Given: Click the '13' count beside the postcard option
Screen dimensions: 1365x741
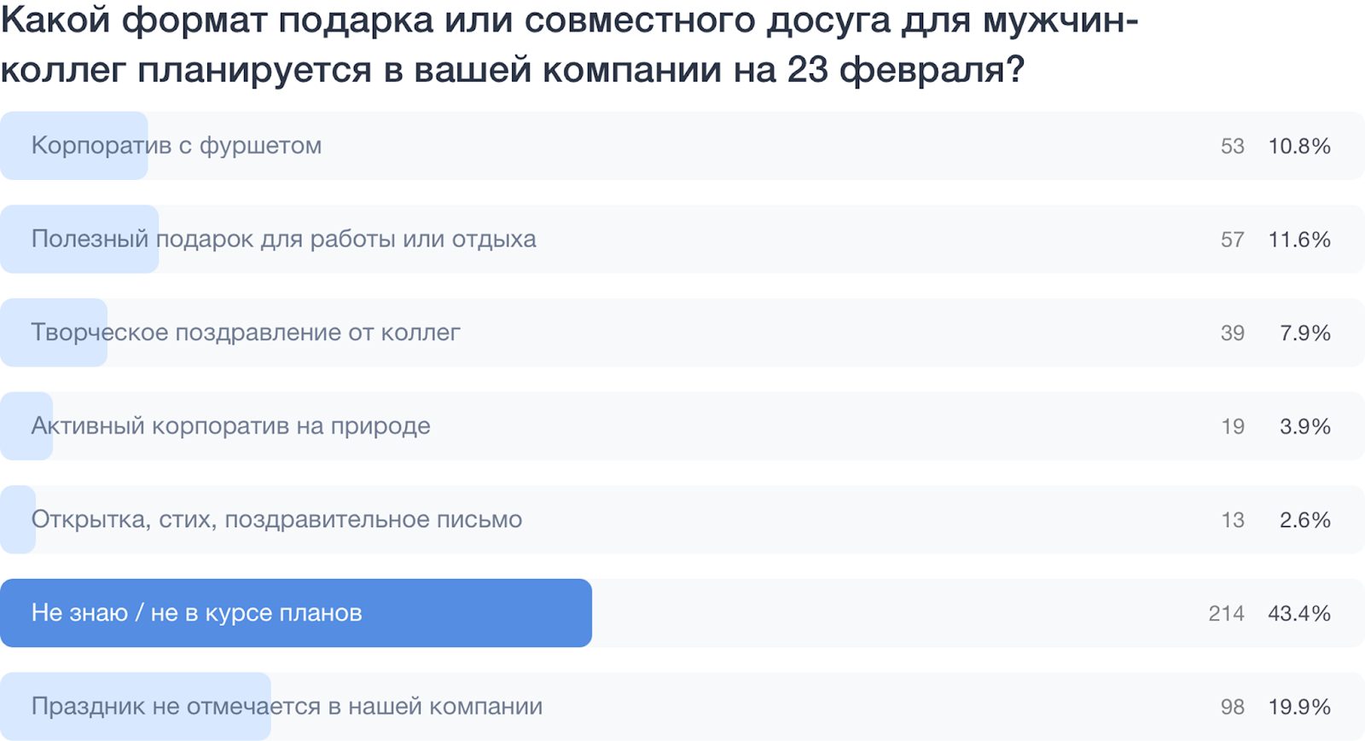Looking at the screenshot, I should pos(1231,519).
